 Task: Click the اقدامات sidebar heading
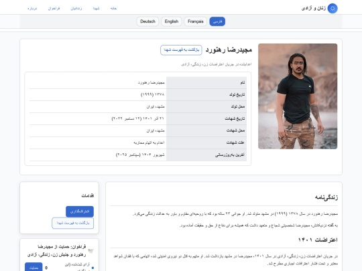(x=88, y=195)
